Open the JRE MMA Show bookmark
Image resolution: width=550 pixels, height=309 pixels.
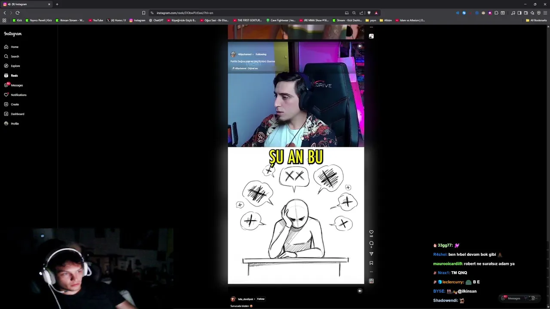coord(314,20)
